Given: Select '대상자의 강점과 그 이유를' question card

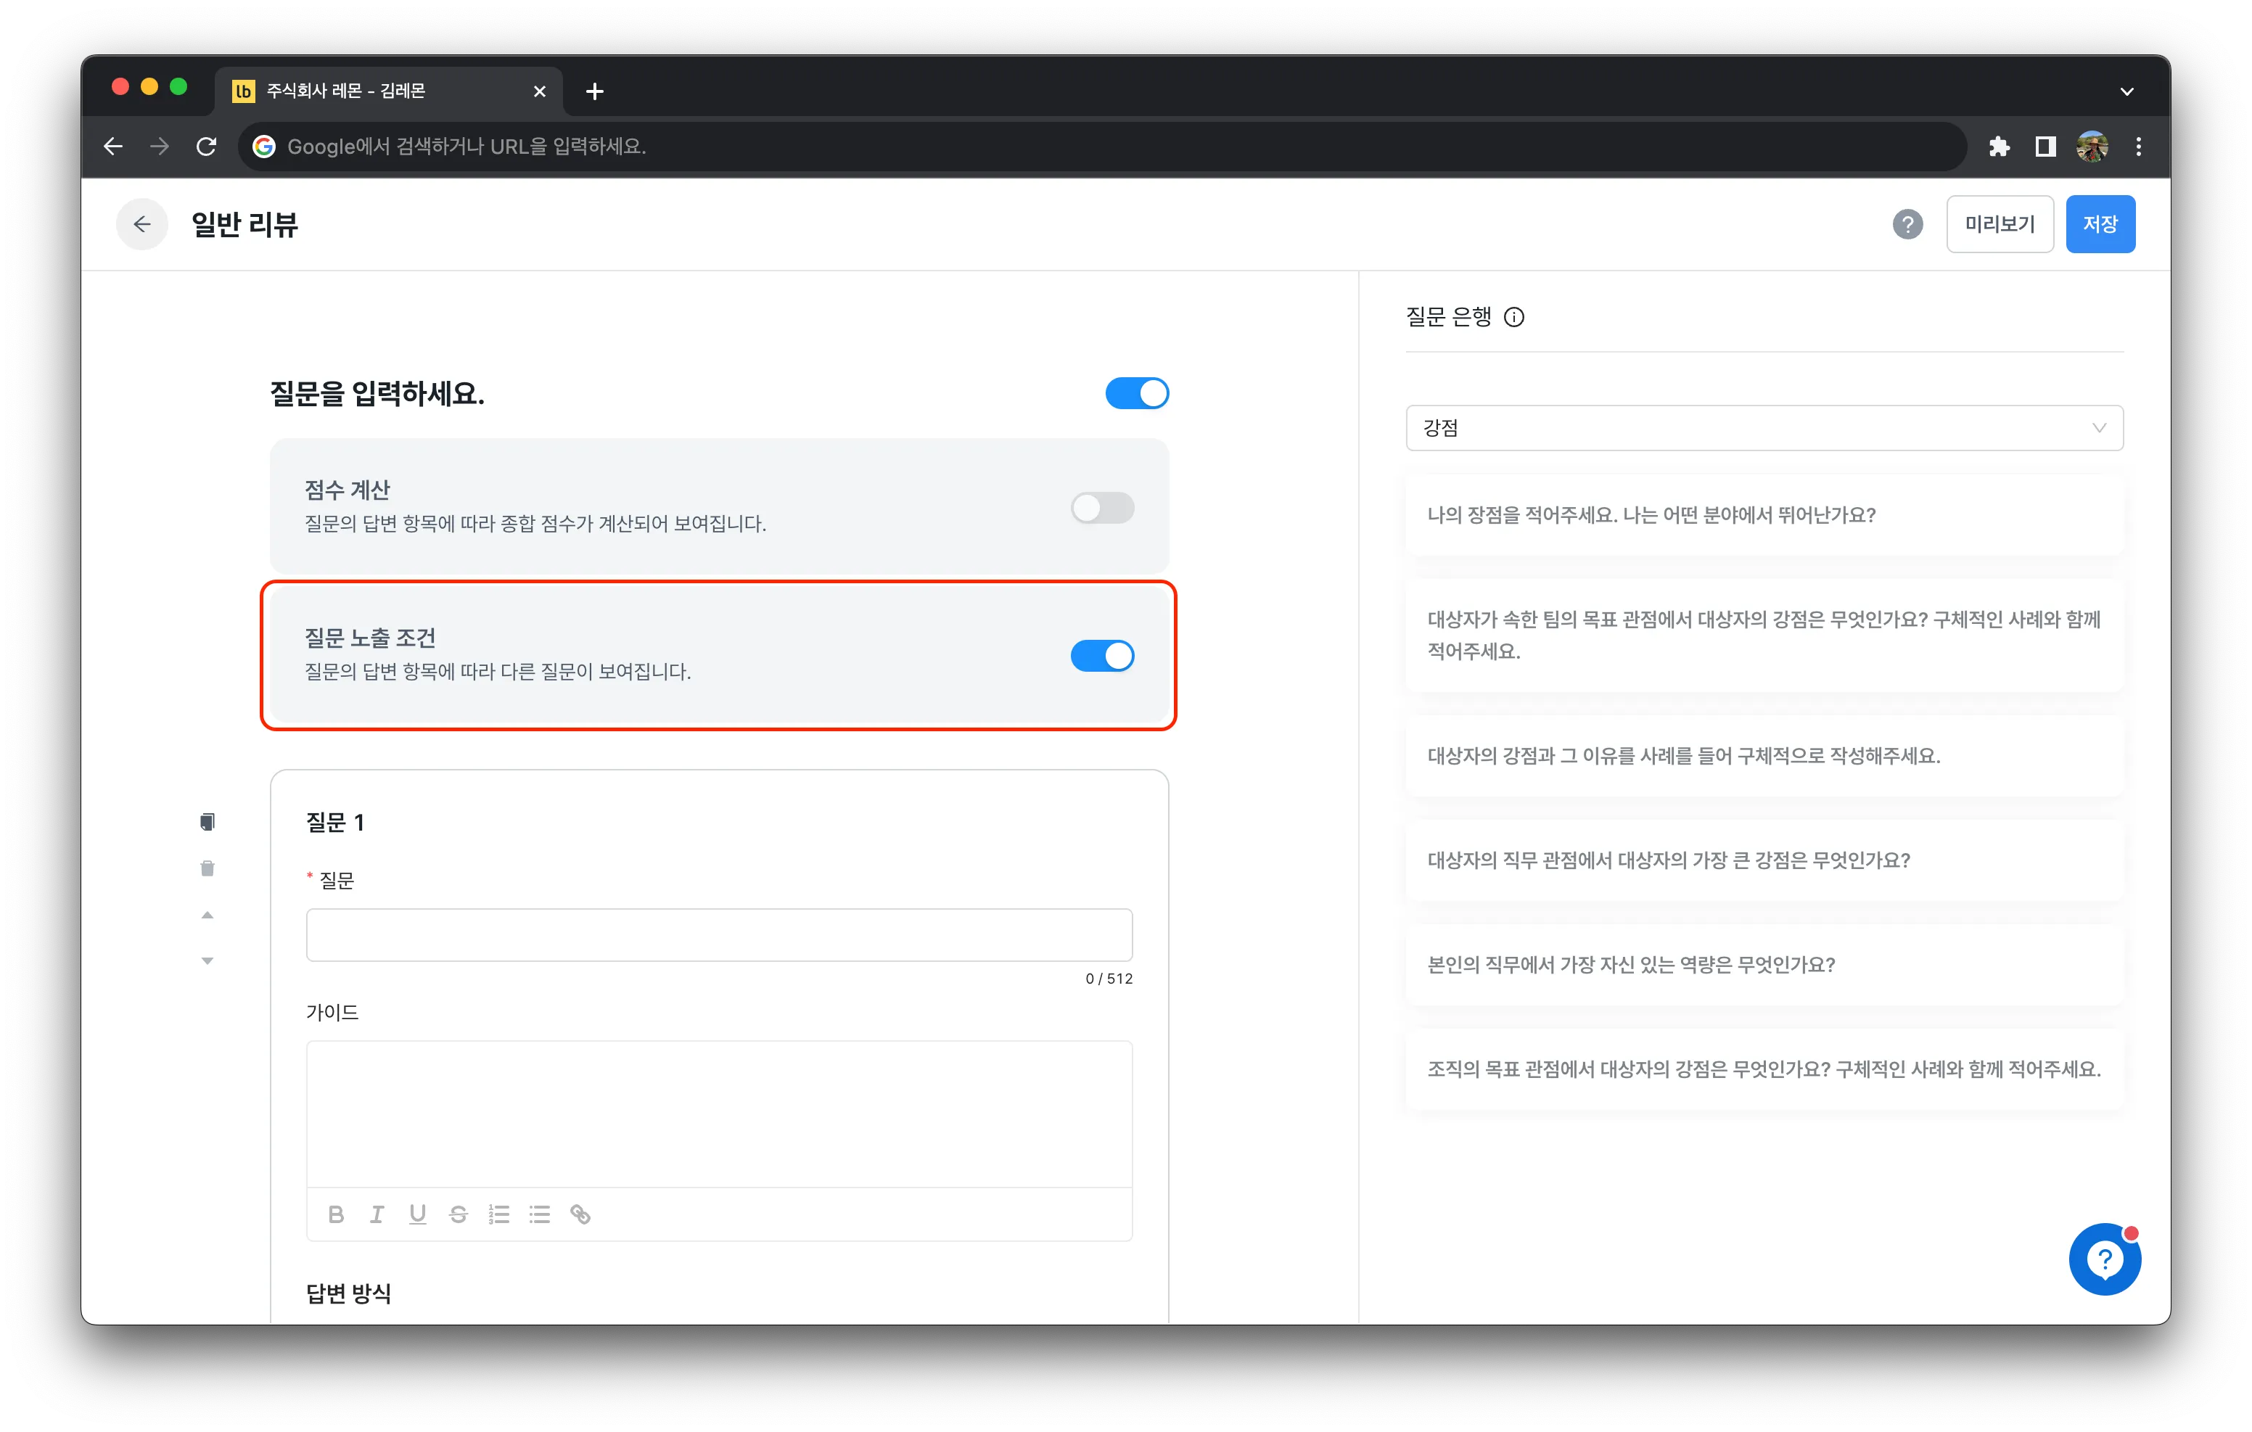Looking at the screenshot, I should coord(1764,756).
